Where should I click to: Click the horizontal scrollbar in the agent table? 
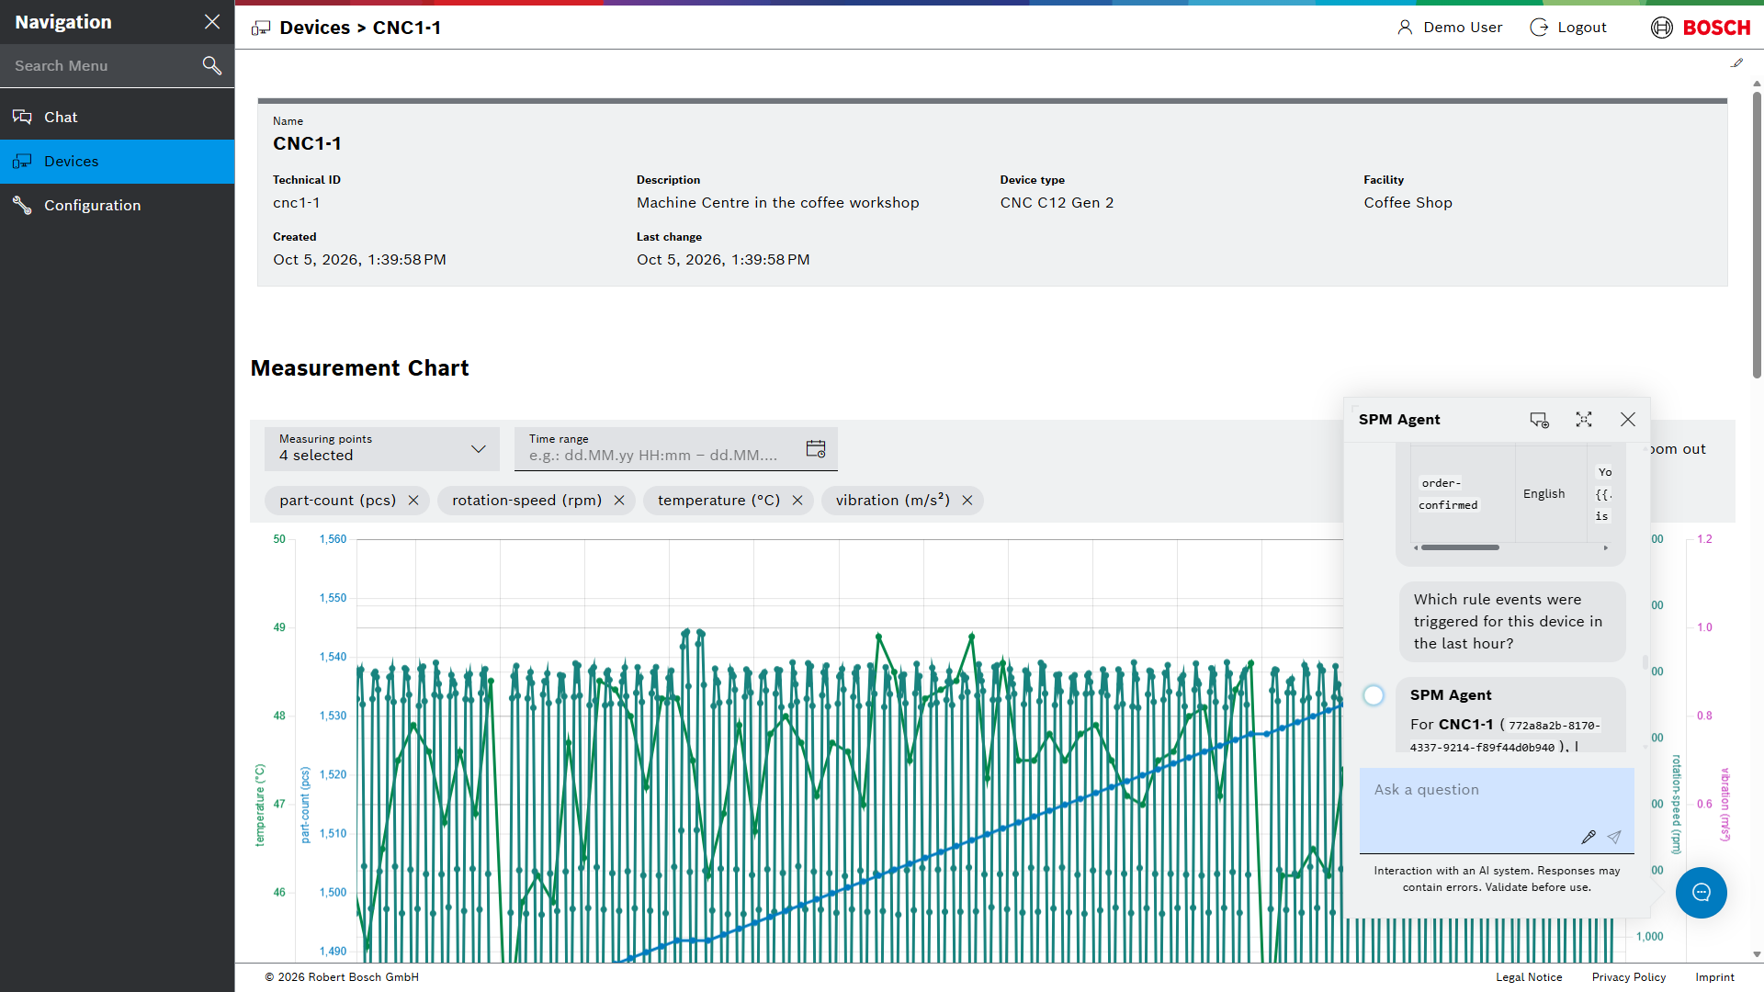tap(1460, 547)
